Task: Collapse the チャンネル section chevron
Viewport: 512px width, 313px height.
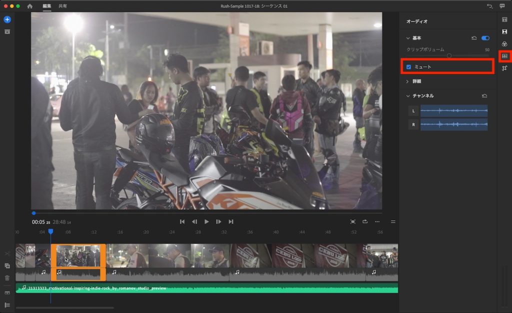Action: point(407,96)
